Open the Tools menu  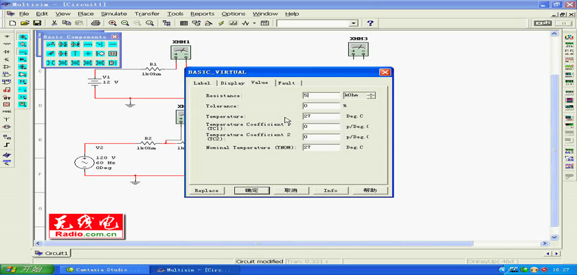175,14
